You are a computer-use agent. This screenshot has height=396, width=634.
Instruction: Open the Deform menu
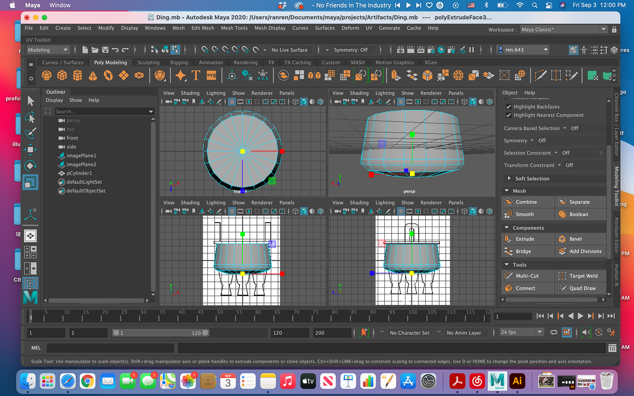point(350,28)
